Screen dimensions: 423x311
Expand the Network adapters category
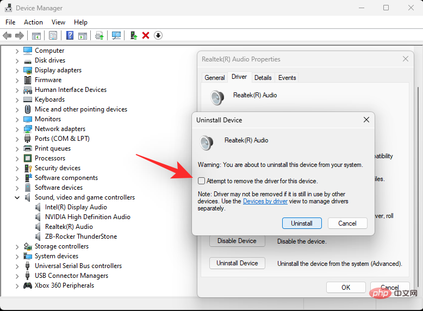pyautogui.click(x=17, y=129)
